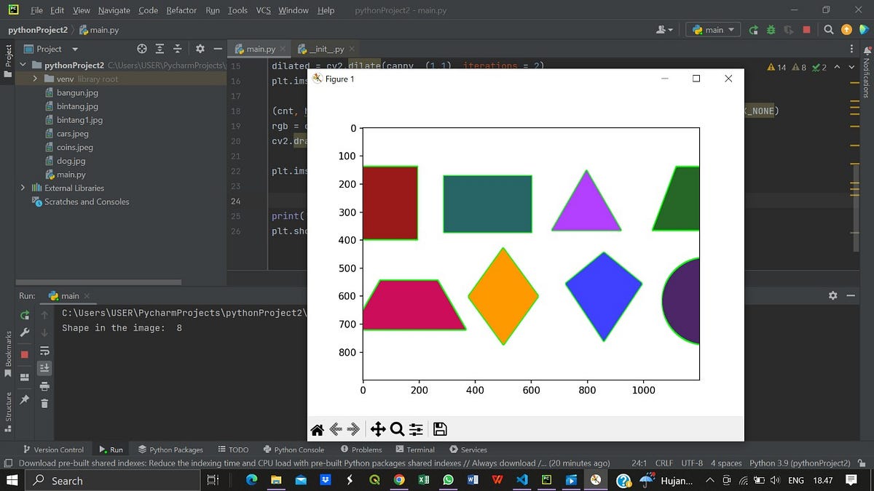The height and width of the screenshot is (491, 874).
Task: Select the Pan tool in Figure 1 toolbar
Action: 377,429
